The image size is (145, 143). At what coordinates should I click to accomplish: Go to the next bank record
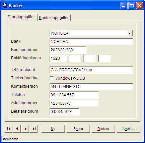point(25,129)
